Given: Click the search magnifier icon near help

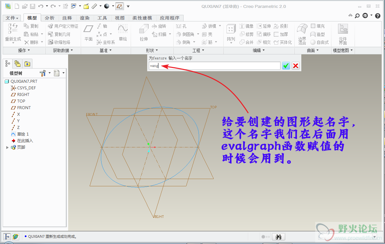Looking at the screenshot, I should pyautogui.click(x=357, y=16).
